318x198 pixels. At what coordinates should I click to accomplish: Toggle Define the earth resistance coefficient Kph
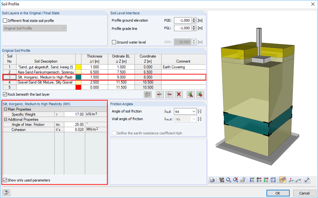point(114,133)
